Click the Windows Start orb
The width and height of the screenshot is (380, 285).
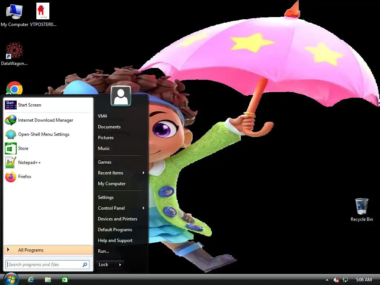11,279
